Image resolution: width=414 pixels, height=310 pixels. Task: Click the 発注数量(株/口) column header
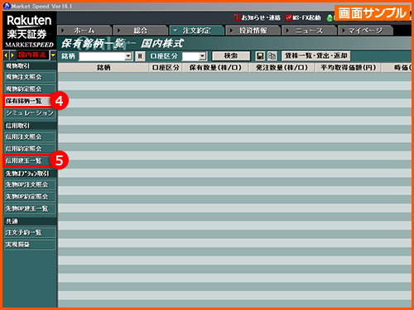[x=282, y=68]
